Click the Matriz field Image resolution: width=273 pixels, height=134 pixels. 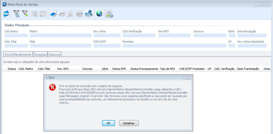click(x=61, y=35)
